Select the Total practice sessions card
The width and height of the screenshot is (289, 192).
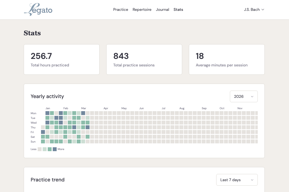144,59
